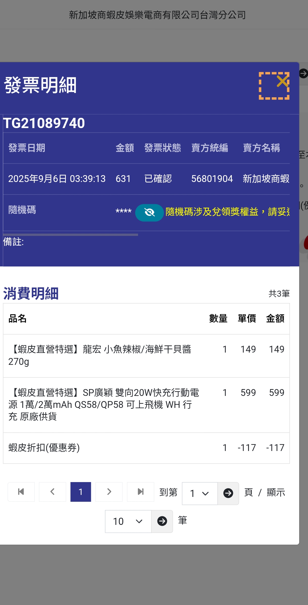Click the 品名 column header
This screenshot has height=605, width=308.
[x=17, y=319]
